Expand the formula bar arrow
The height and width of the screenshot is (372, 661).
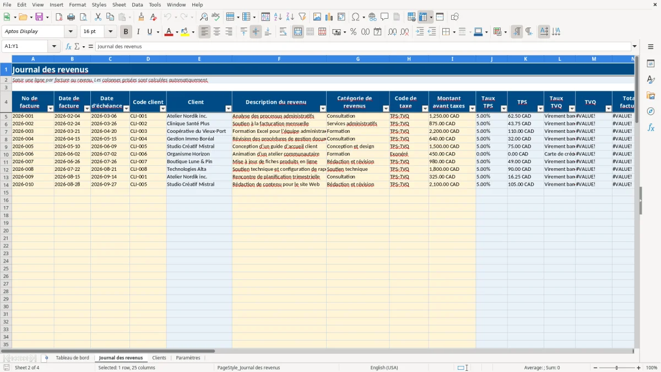click(635, 47)
